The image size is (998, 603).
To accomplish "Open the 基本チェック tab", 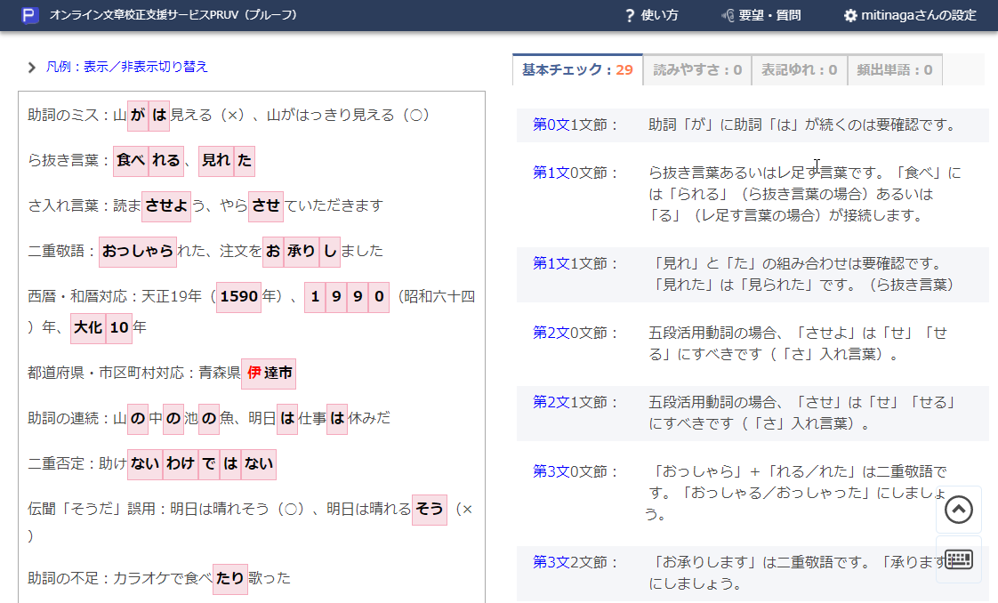I will 577,69.
